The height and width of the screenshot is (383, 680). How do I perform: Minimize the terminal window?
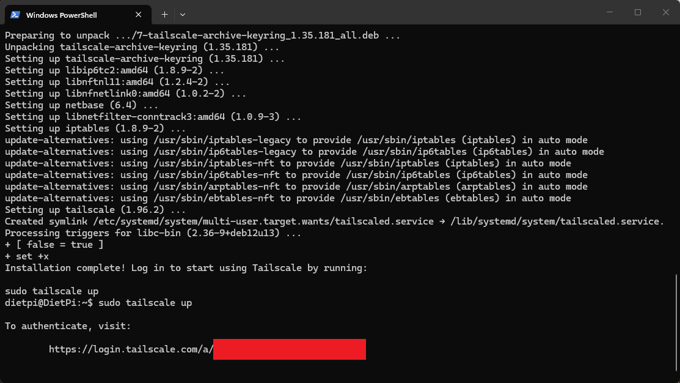[610, 12]
